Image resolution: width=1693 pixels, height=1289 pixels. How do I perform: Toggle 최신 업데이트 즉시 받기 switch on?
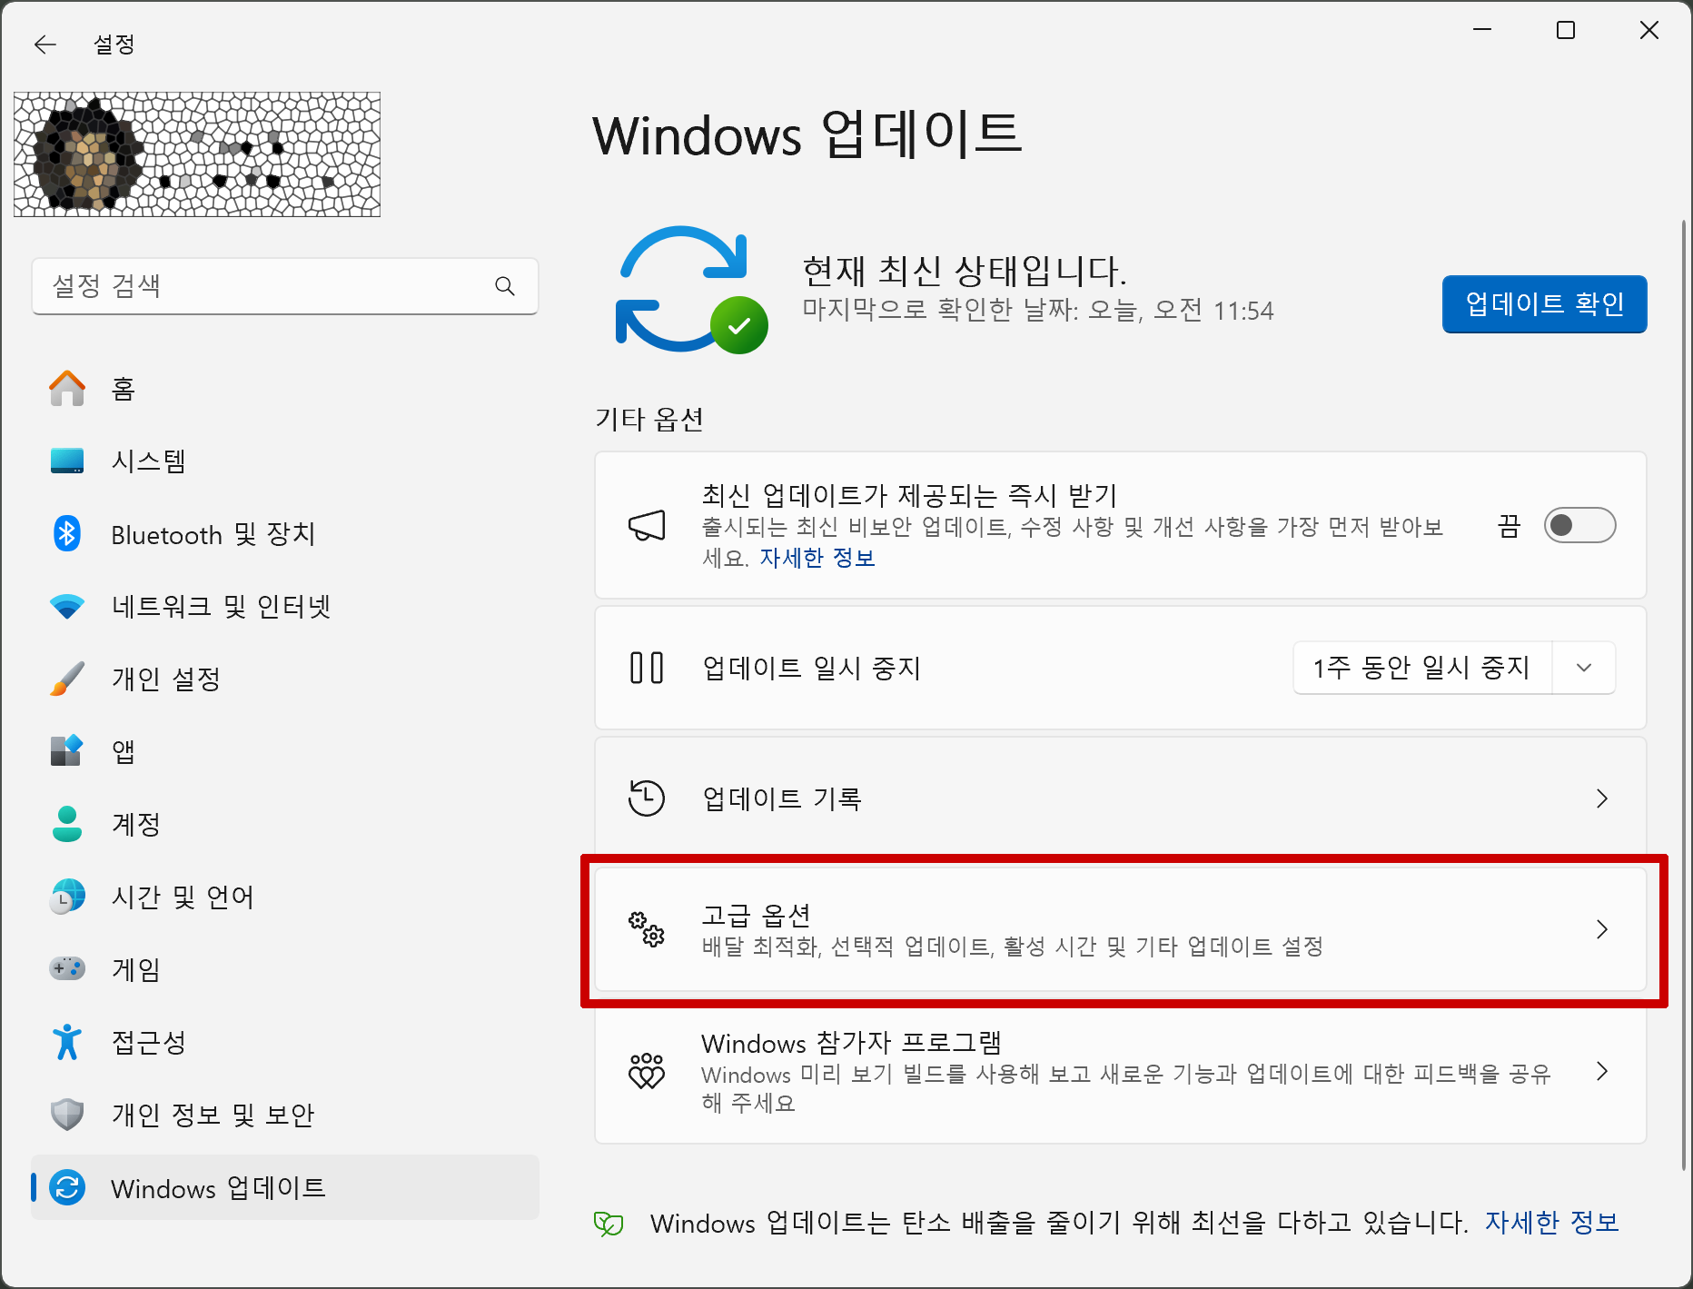1579,525
